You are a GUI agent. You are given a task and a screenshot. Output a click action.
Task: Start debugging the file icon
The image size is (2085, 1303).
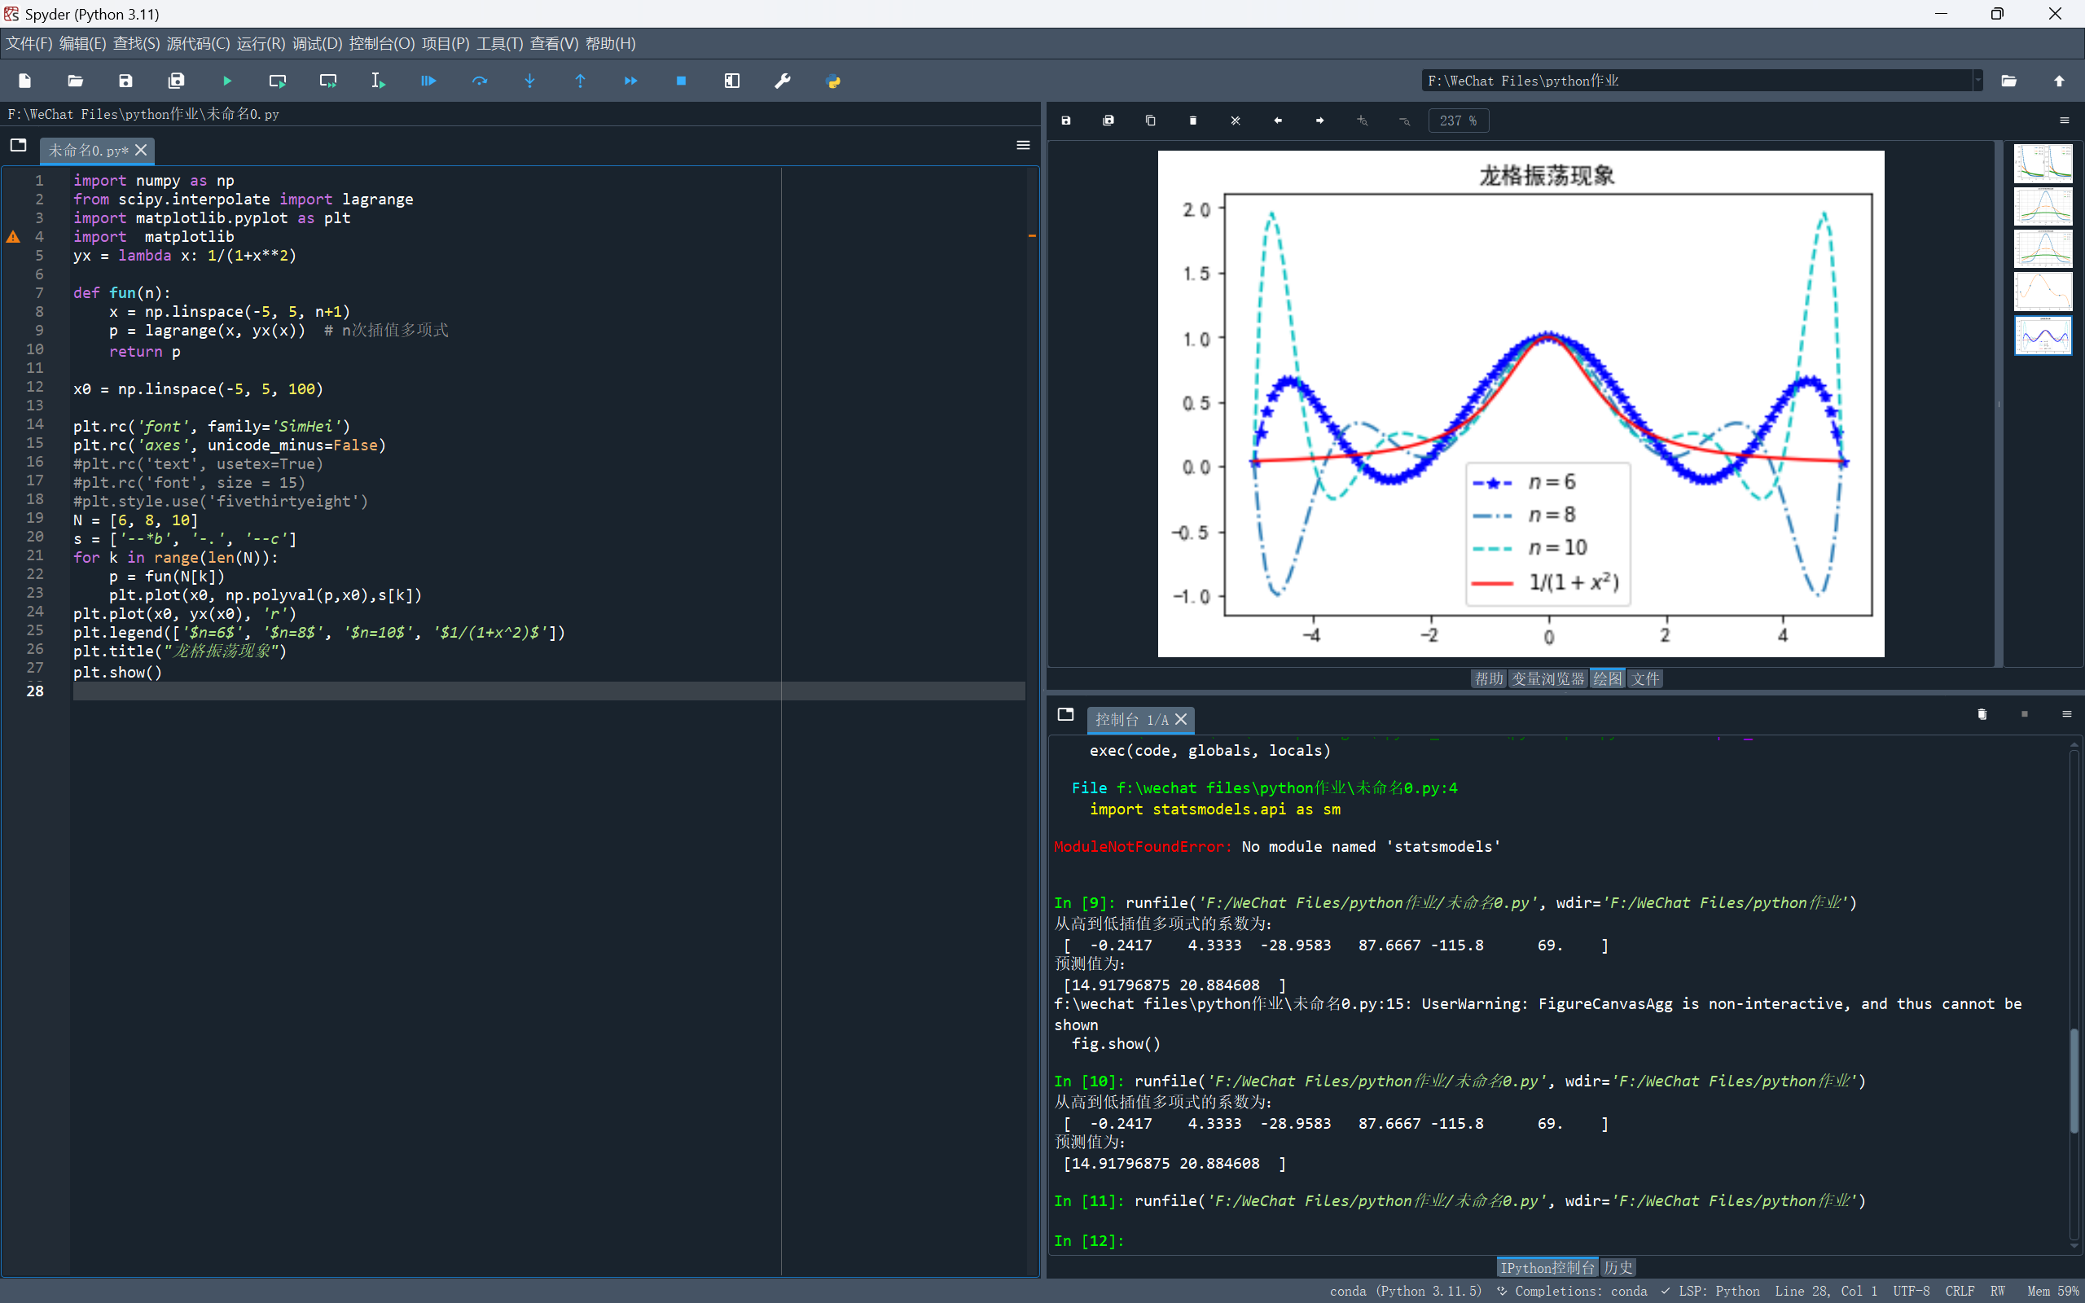pyautogui.click(x=428, y=80)
